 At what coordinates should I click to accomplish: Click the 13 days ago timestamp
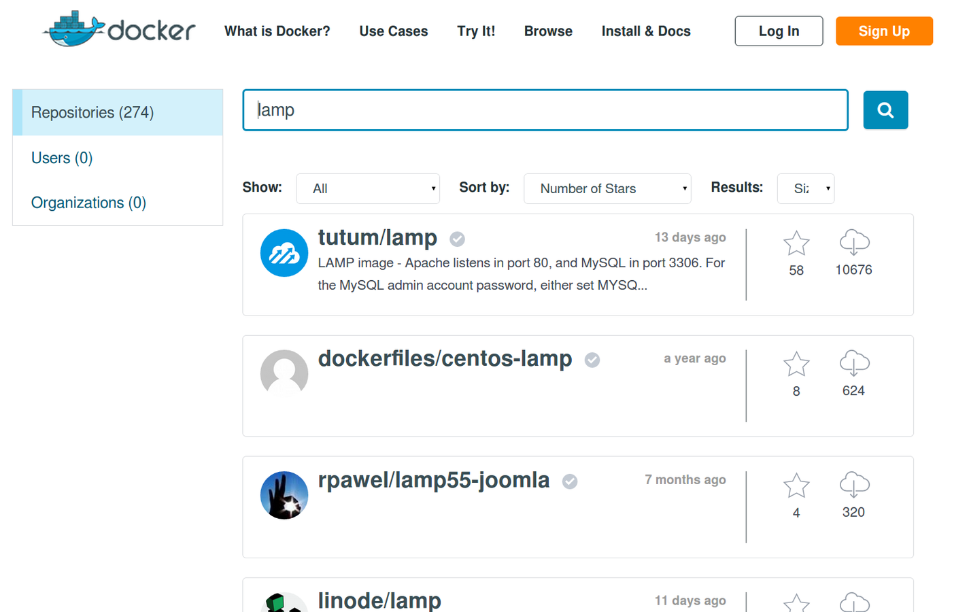[x=690, y=237]
